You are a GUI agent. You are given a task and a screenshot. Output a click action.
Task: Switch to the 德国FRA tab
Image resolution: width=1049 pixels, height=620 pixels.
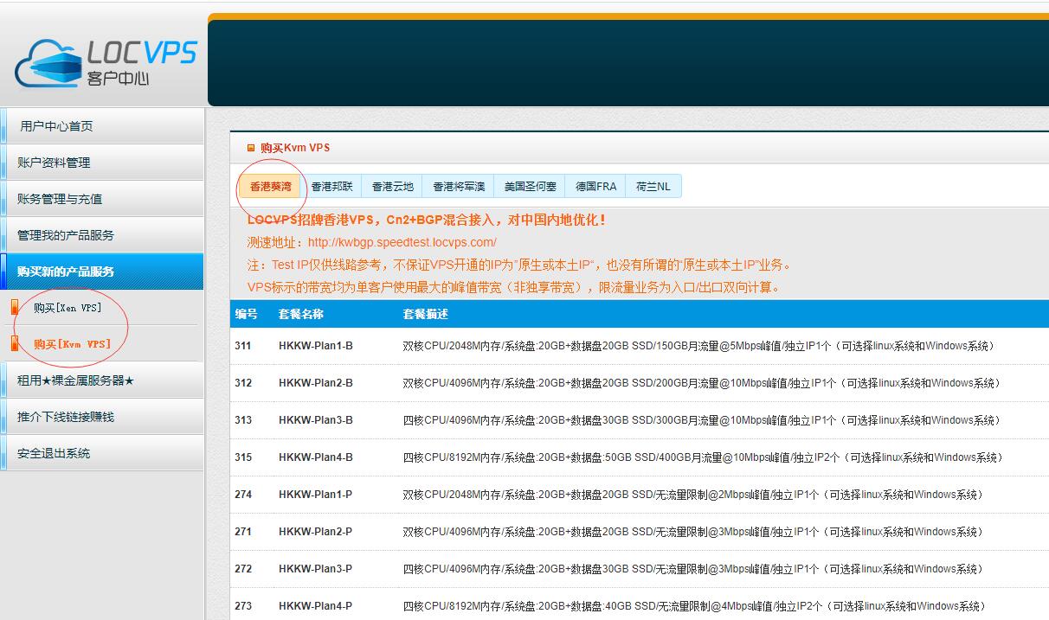point(596,186)
